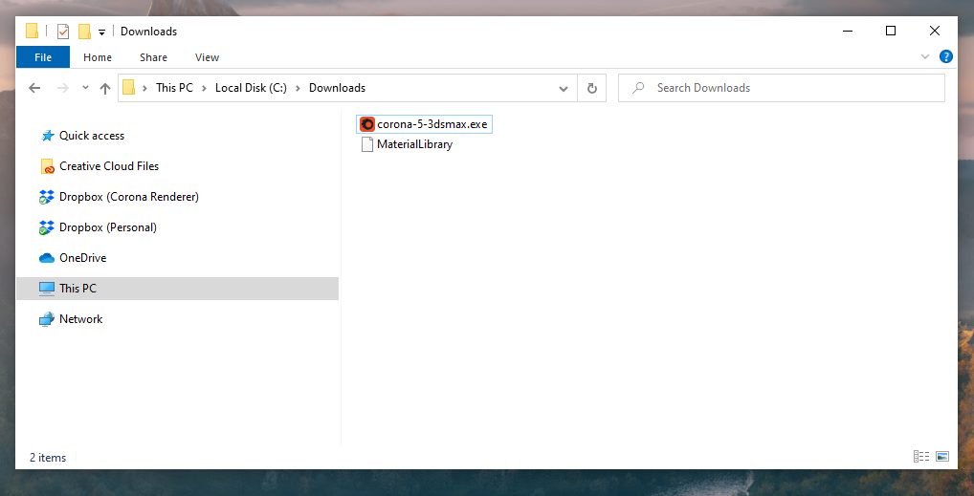Click the Creative Cloud Files icon
The image size is (974, 496).
point(47,166)
